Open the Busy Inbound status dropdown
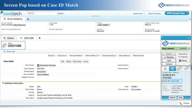192x108 pixels. click(x=189, y=49)
